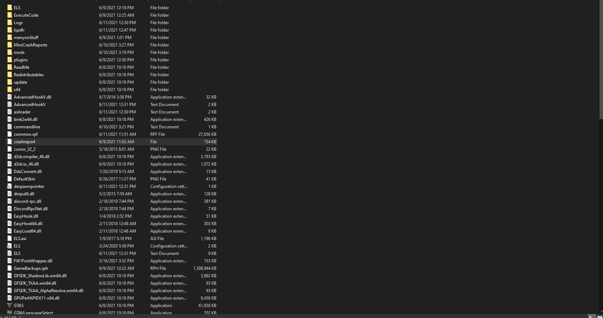This screenshot has height=318, width=603.
Task: Click the crashreport file name
Action: click(x=25, y=142)
